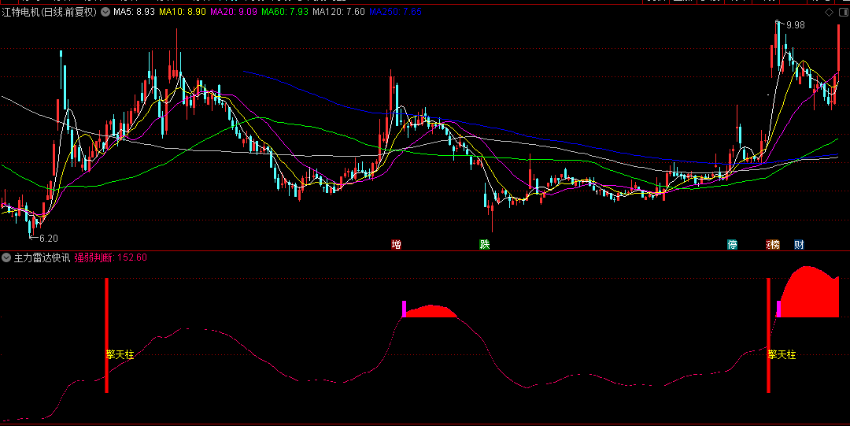850x426 pixels.
Task: Click the diamond icon at top right
Action: (x=828, y=13)
